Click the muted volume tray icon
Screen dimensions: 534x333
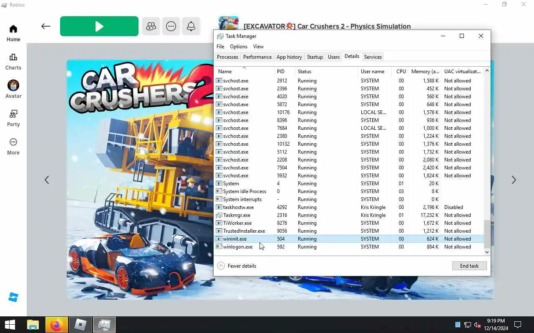478,325
